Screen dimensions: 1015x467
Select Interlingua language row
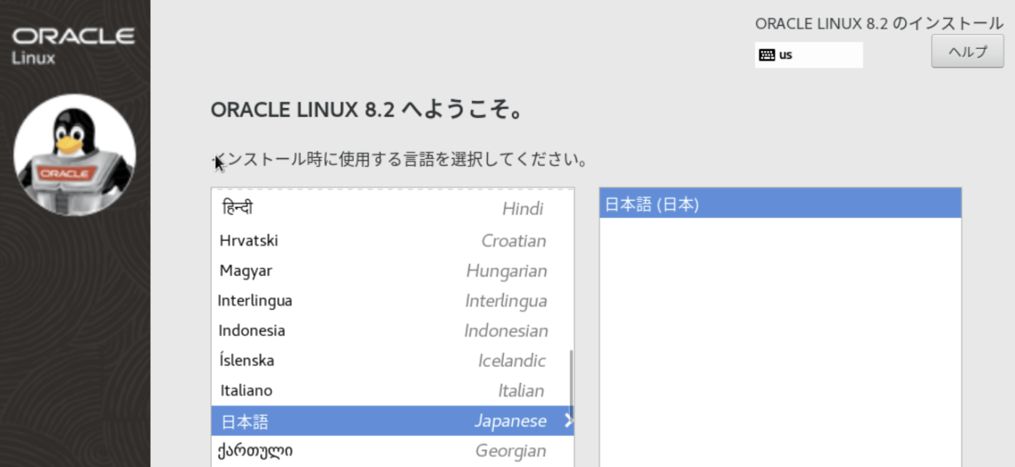[x=391, y=300]
